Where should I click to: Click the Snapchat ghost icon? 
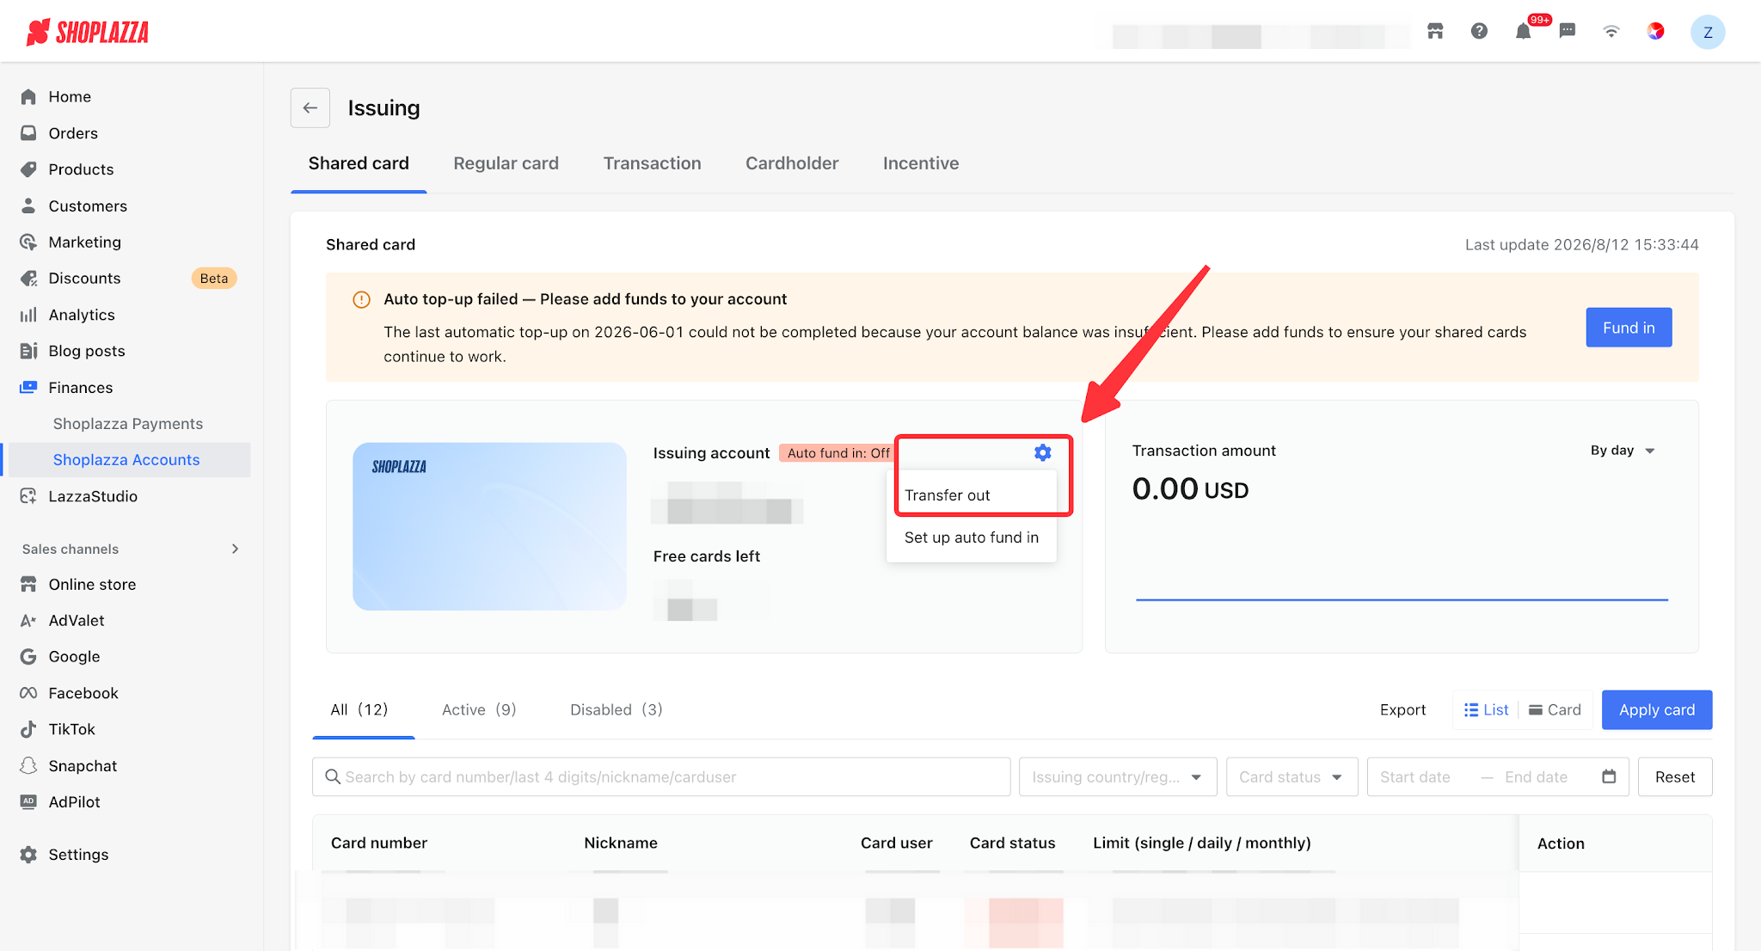coord(28,765)
